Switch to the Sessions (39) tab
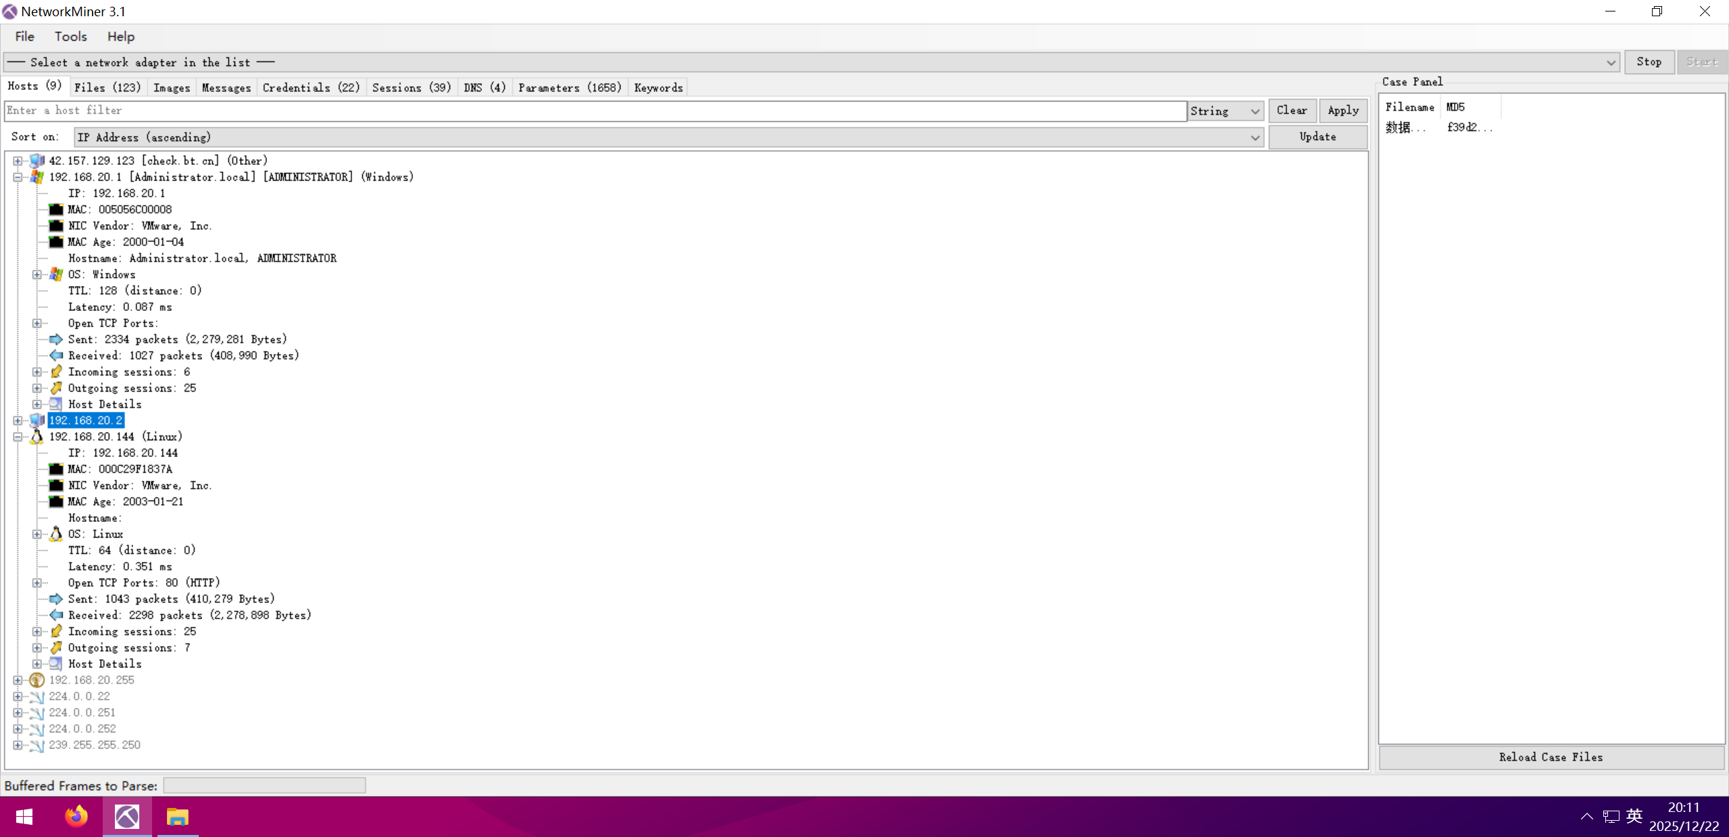Screen dimensions: 1729x837 coord(412,88)
